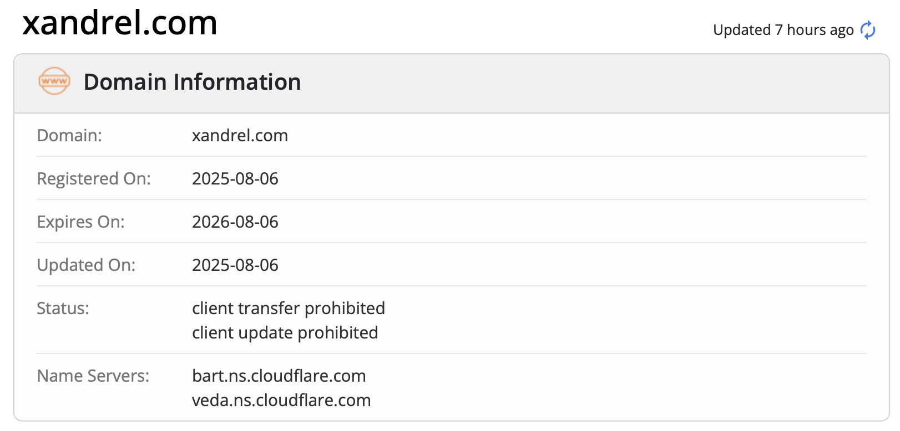
Task: Click the "Expires On:" label
Action: [x=80, y=222]
